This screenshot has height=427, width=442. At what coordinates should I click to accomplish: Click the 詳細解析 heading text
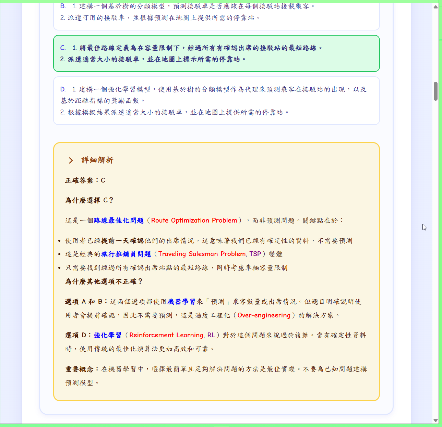coord(97,160)
